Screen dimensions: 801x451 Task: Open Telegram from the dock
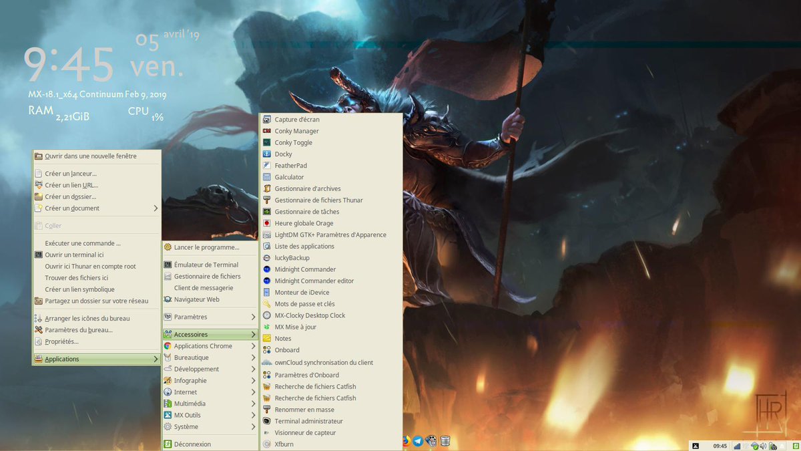tap(418, 440)
